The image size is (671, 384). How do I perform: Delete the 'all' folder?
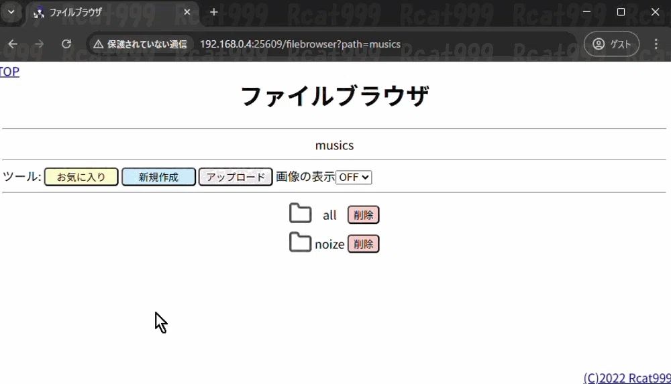[x=363, y=215]
